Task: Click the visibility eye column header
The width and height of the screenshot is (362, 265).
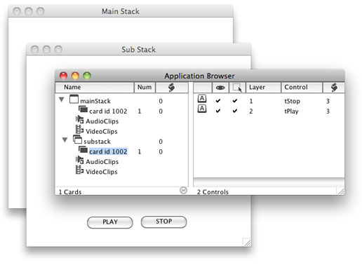Action: pyautogui.click(x=220, y=88)
